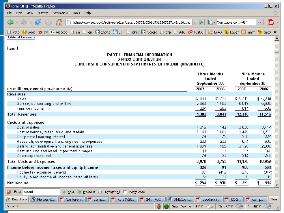Open the dropdown arrow next to ABP

pyautogui.click(x=277, y=22)
